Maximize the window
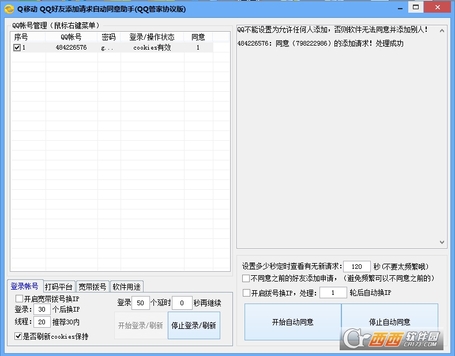 click(416, 8)
